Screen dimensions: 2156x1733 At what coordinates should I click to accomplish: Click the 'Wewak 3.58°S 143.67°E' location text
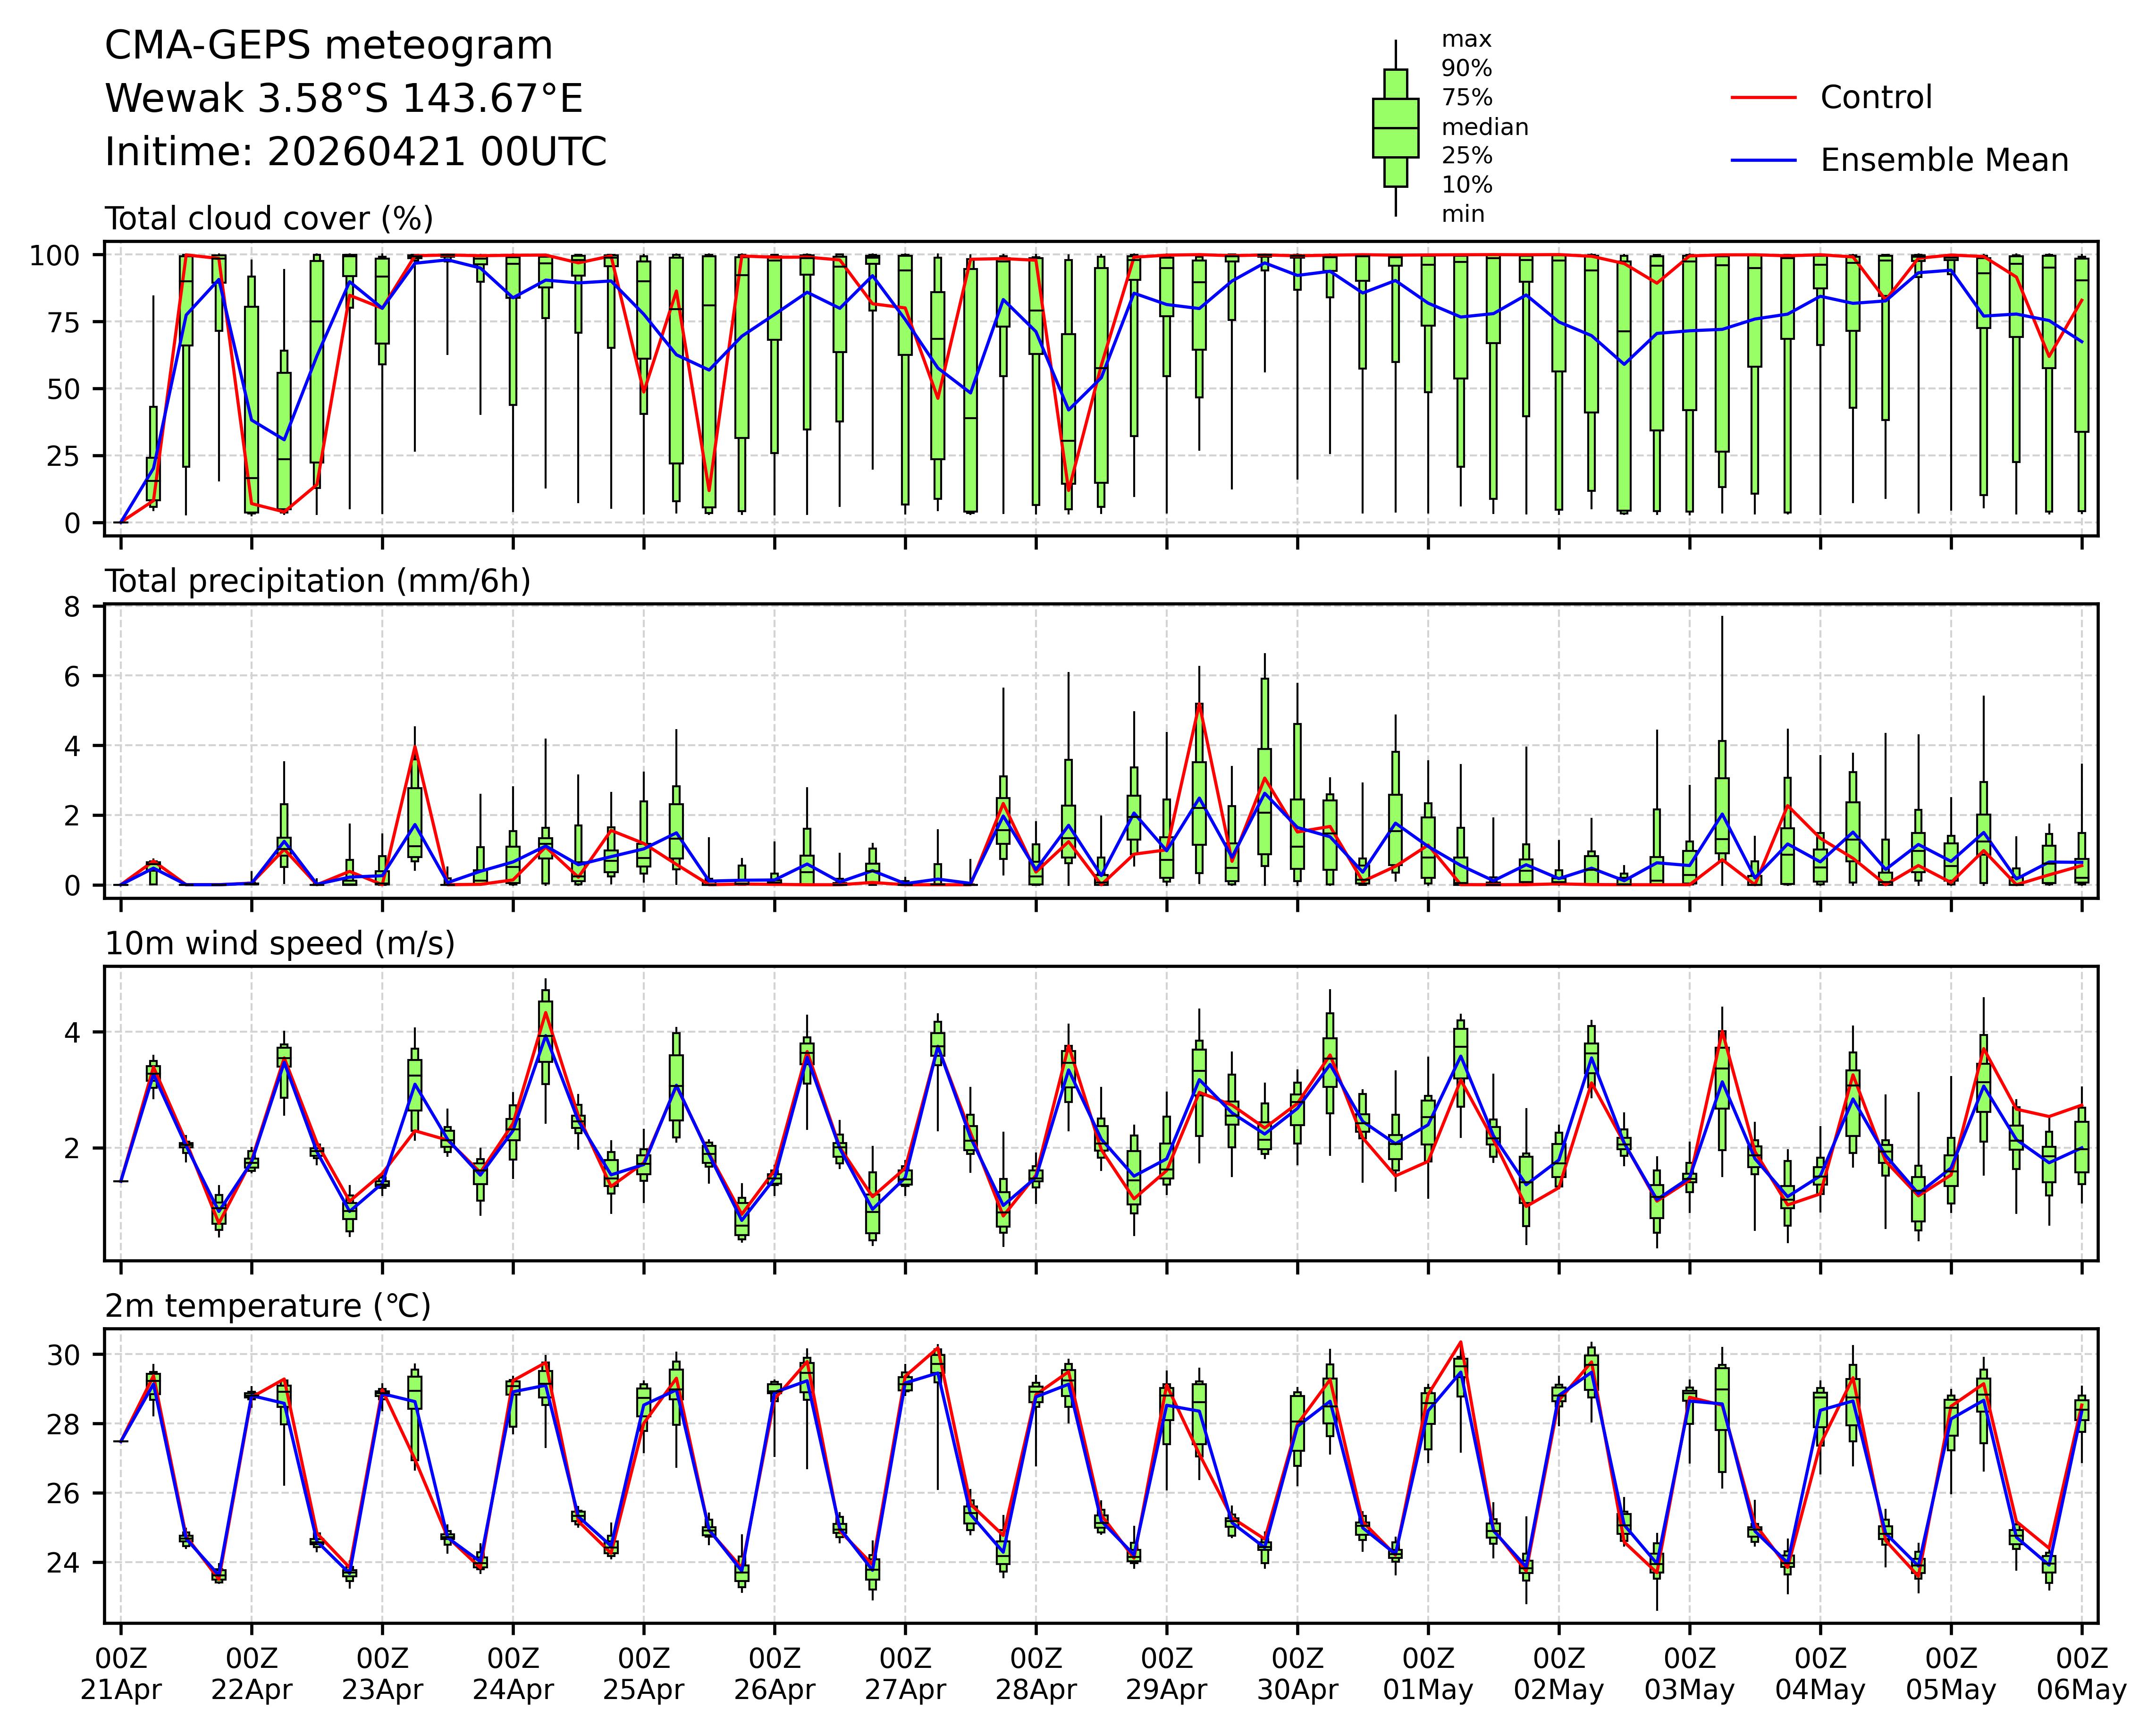coord(344,99)
